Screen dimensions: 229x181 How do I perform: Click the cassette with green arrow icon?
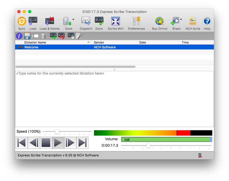pyautogui.click(x=53, y=36)
